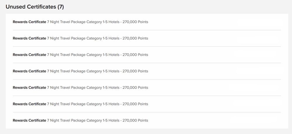Open the second Rewards Certificate bold label
The width and height of the screenshot is (292, 134).
pyautogui.click(x=29, y=38)
